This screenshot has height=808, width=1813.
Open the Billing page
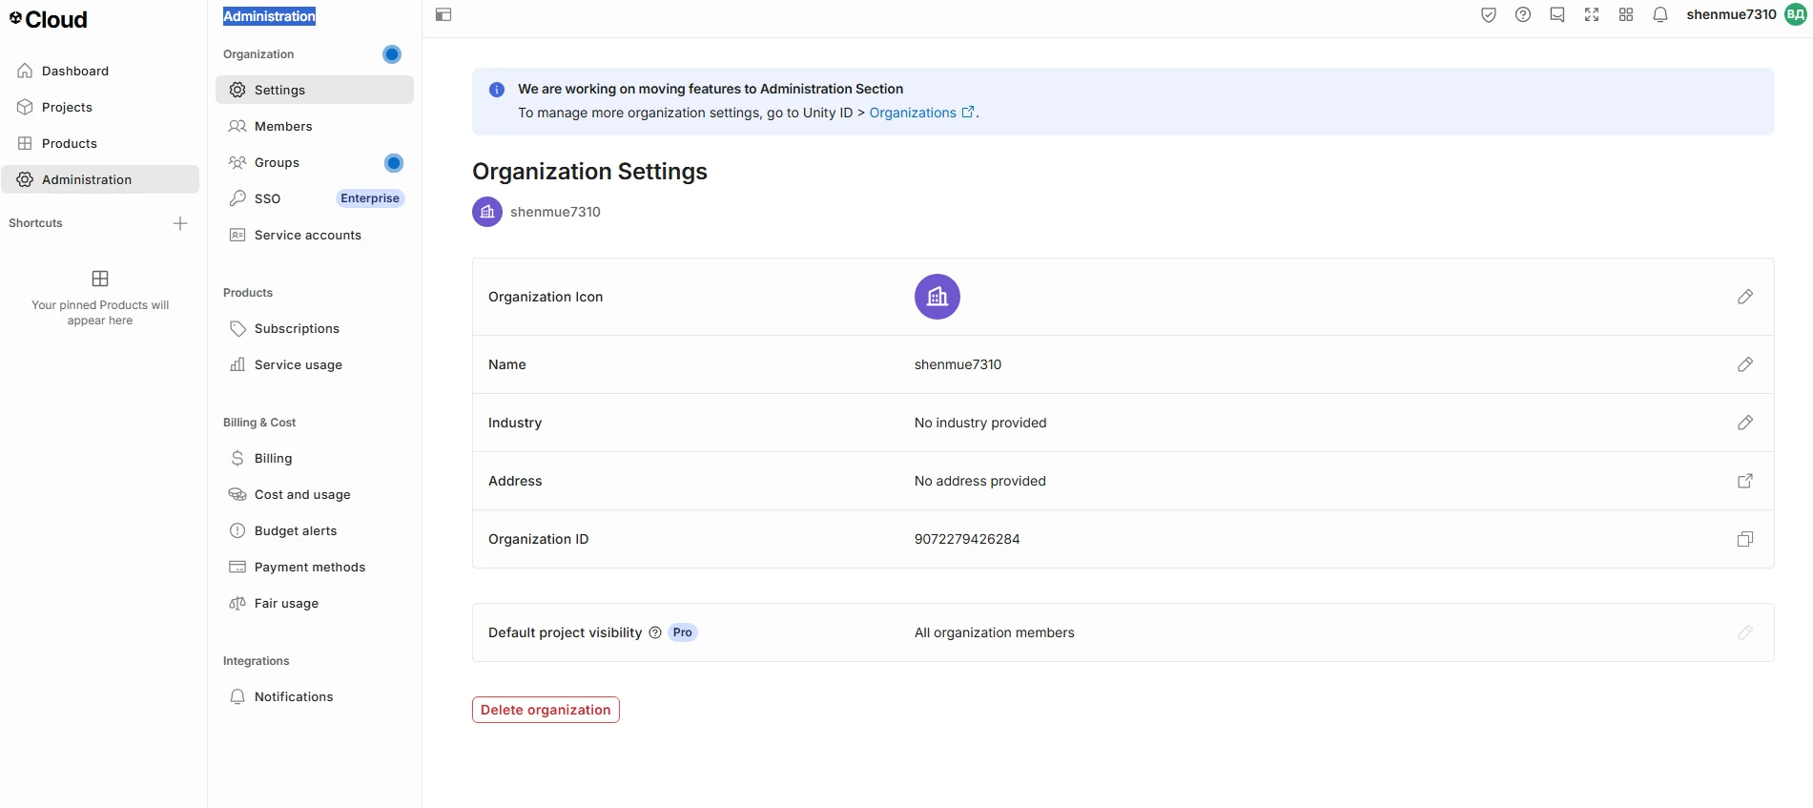click(315, 458)
